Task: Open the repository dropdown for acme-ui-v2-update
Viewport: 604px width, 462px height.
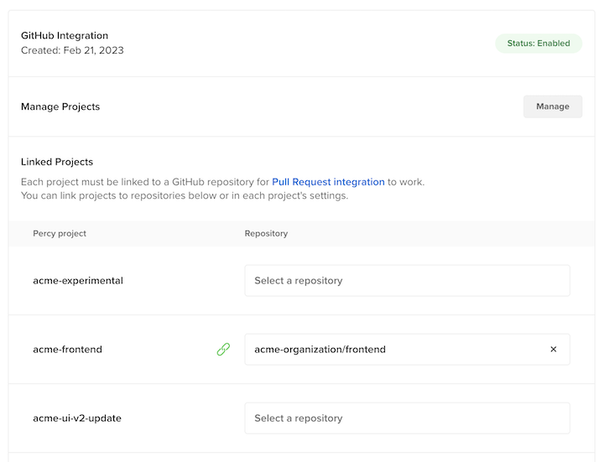Action: click(x=407, y=418)
